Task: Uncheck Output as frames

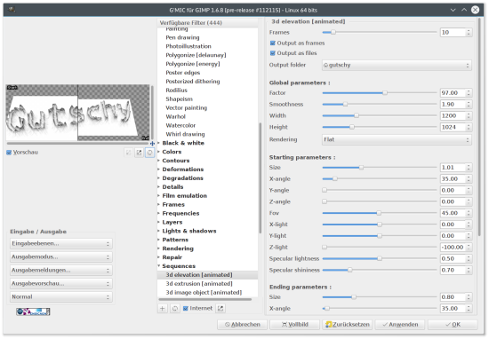Action: pyautogui.click(x=273, y=43)
